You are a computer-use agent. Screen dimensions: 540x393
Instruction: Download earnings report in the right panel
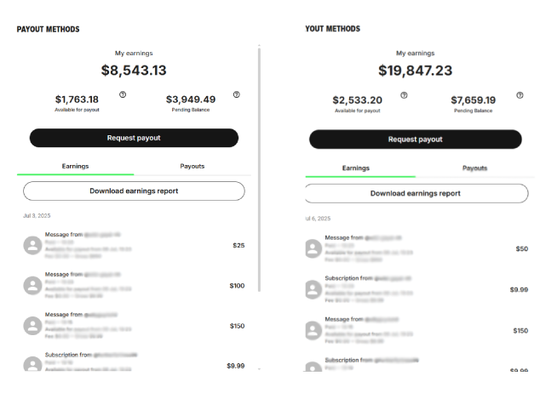pyautogui.click(x=415, y=193)
